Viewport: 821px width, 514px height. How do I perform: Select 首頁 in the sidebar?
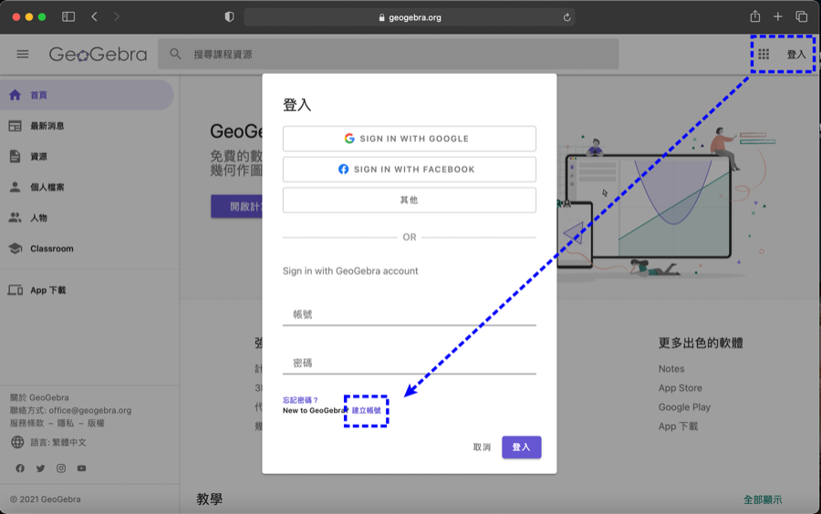coord(87,95)
